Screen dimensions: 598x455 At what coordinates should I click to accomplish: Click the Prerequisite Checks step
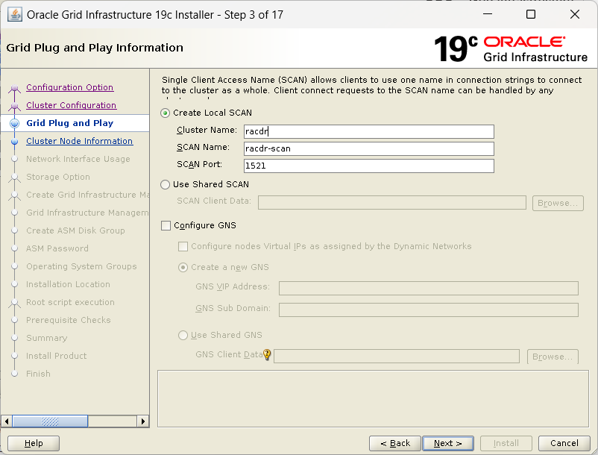click(x=69, y=321)
